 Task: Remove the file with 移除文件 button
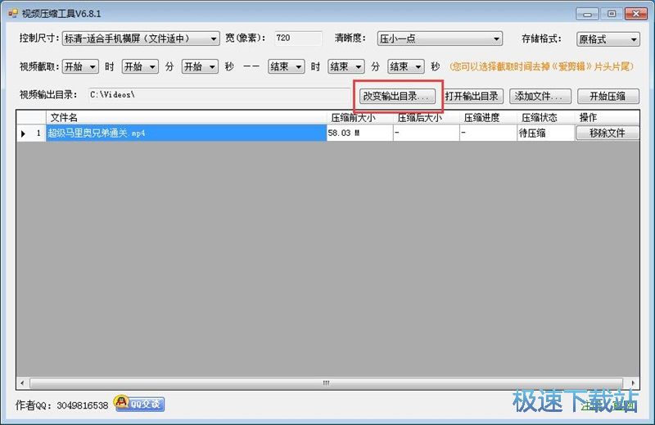608,133
